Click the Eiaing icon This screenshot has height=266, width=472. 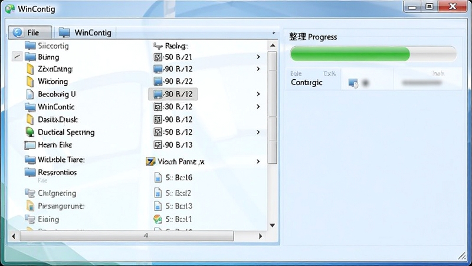30,219
